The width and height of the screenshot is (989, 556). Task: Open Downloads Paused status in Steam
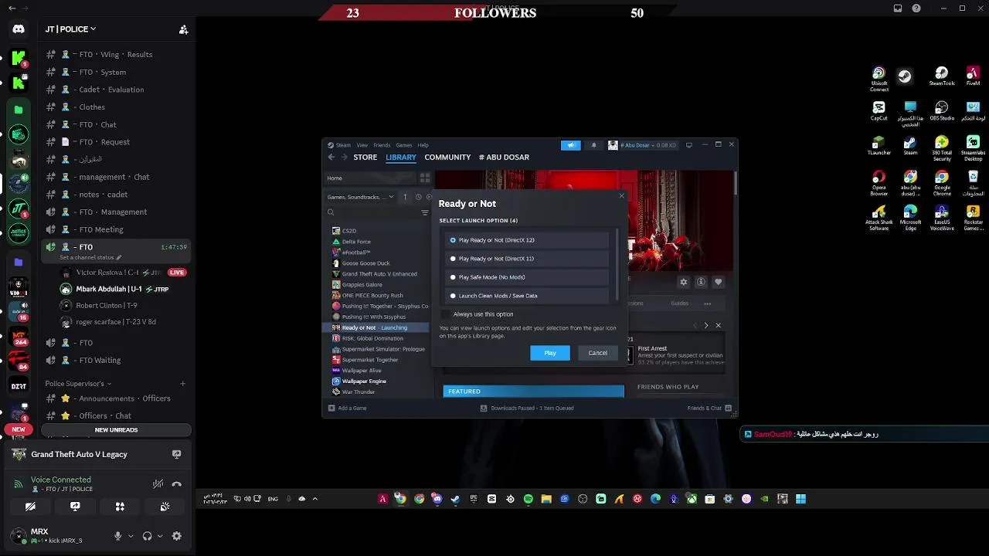pos(527,409)
